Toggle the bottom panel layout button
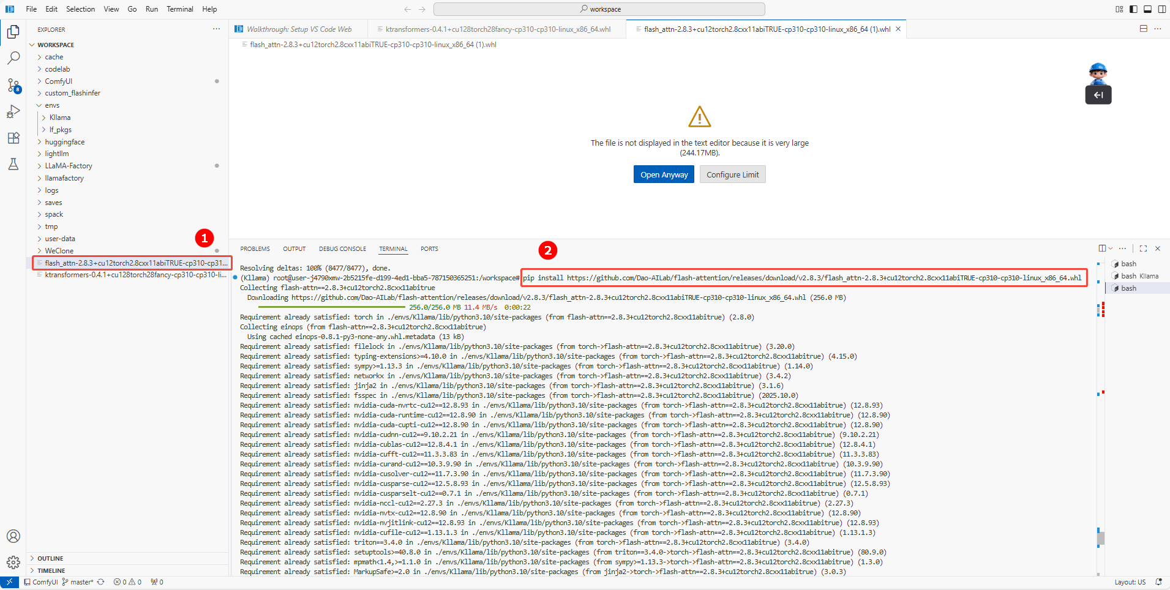 click(1147, 9)
